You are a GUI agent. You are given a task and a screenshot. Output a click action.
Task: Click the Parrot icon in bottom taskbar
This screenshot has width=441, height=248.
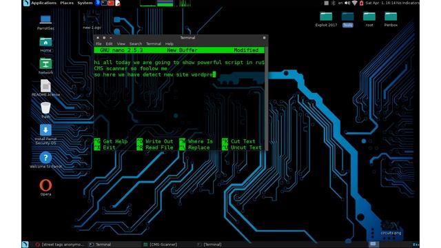[x=25, y=245]
